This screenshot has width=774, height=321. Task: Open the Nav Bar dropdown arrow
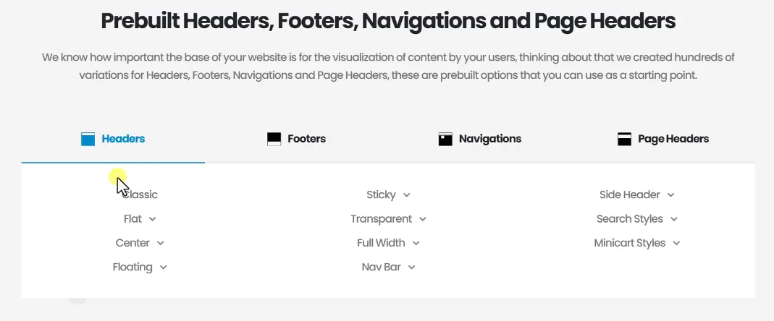[412, 267]
